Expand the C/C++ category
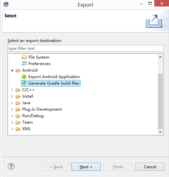The height and width of the screenshot is (177, 169). click(x=12, y=90)
